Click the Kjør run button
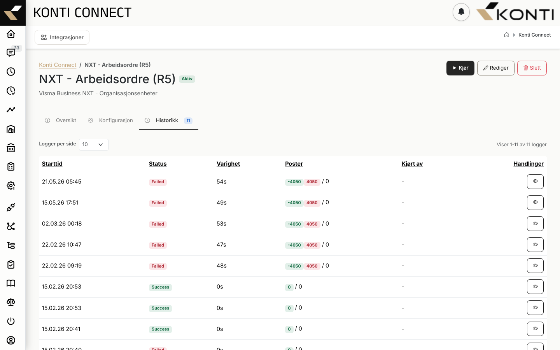The width and height of the screenshot is (560, 350). click(x=460, y=68)
